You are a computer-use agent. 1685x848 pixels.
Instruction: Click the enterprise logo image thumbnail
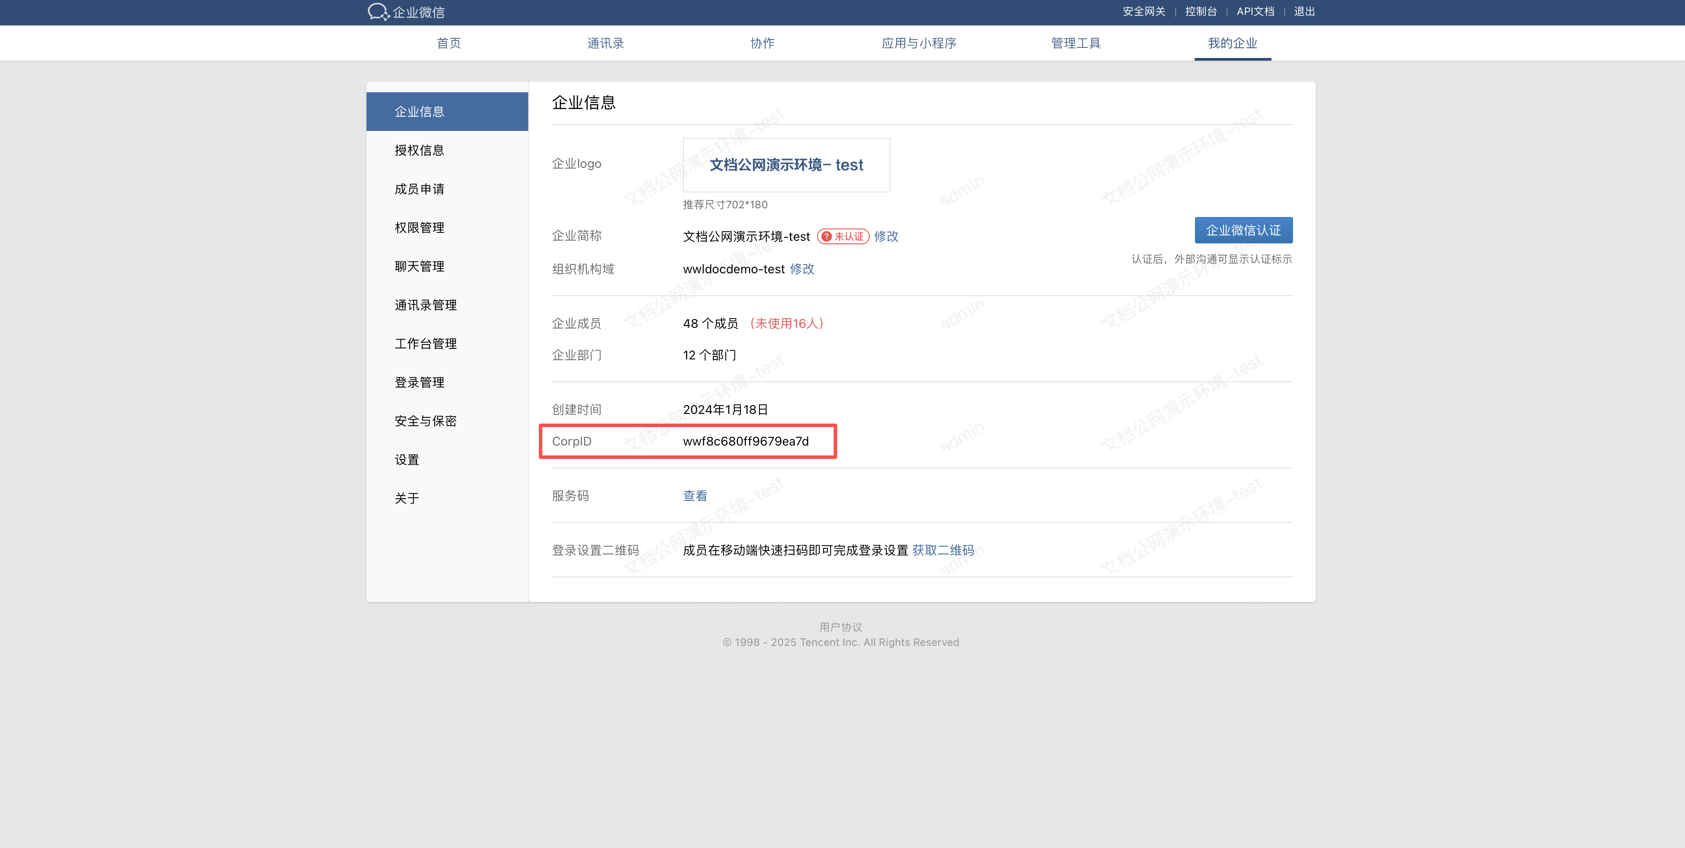coord(786,165)
